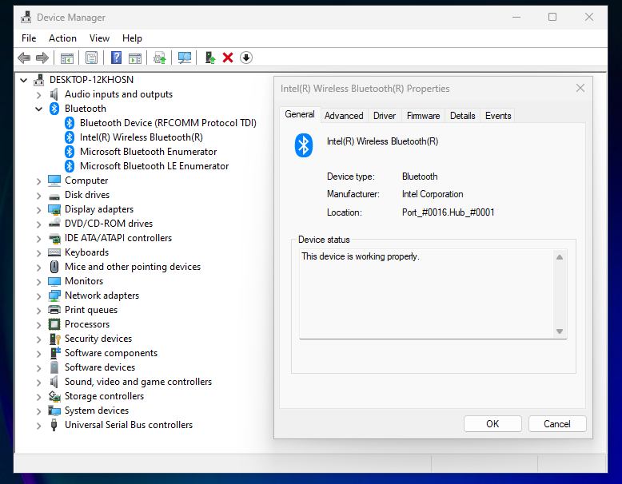Click the Display adapters category icon
Viewport: 622px width, 484px height.
[x=54, y=209]
